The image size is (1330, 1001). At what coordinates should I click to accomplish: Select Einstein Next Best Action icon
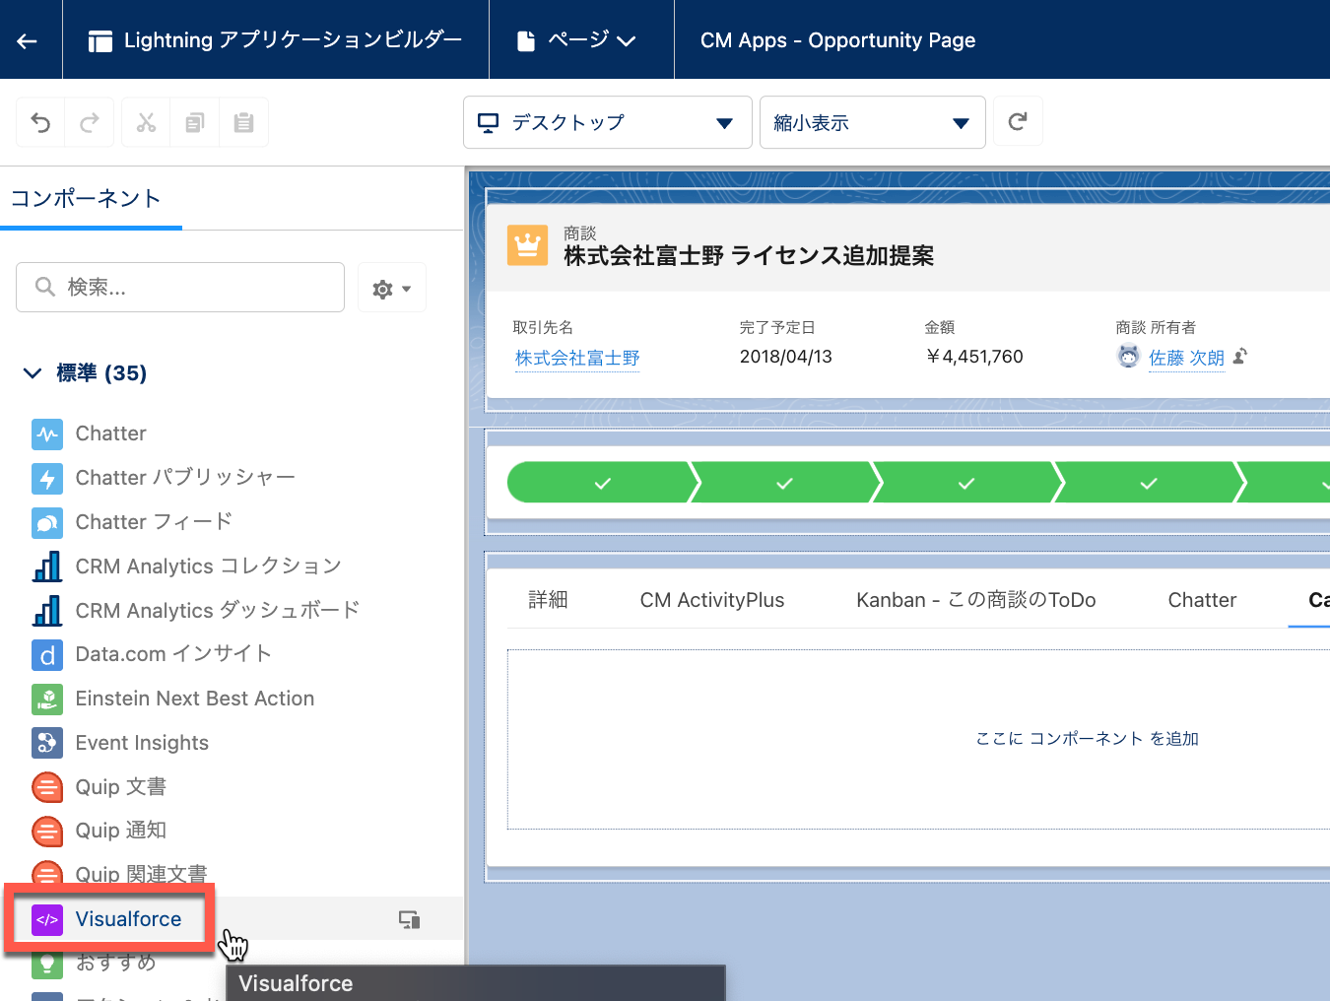[x=47, y=699]
